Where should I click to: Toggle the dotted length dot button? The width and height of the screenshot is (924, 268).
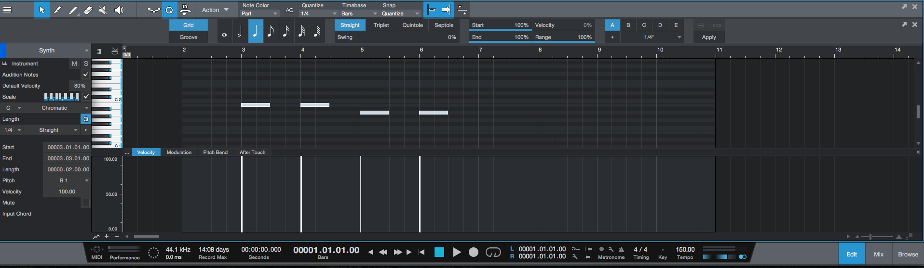click(x=86, y=130)
